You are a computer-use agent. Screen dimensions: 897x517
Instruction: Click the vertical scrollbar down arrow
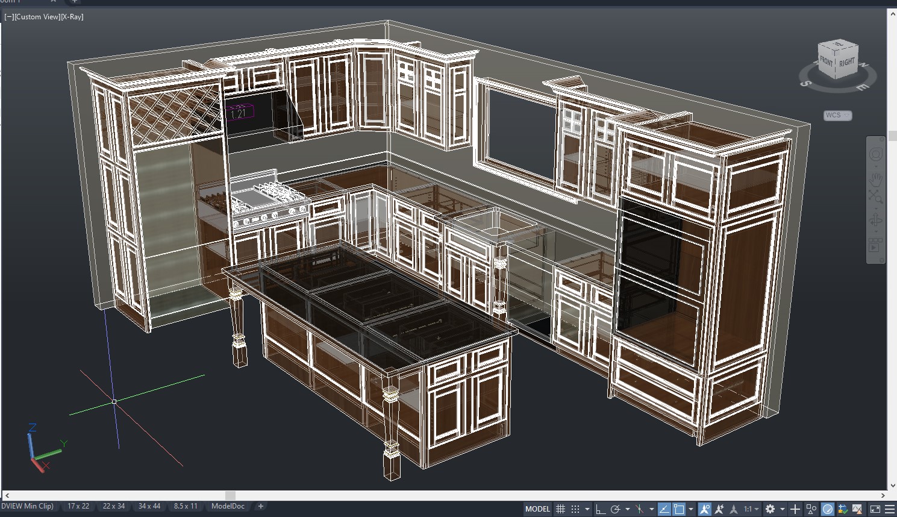click(892, 486)
